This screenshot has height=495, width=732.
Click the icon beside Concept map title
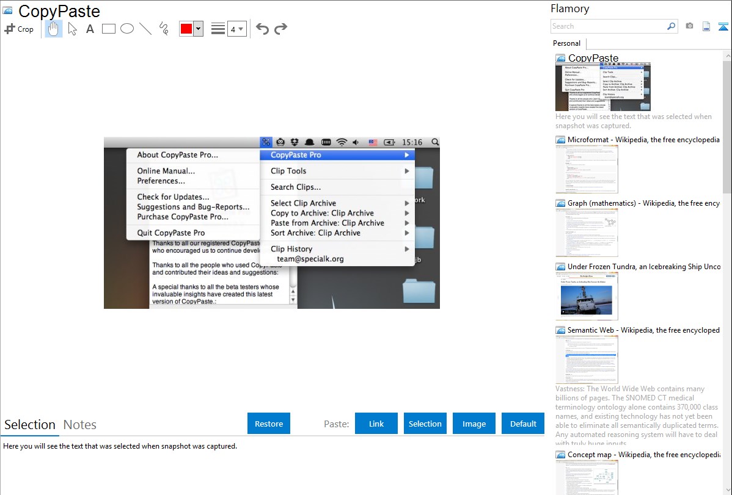[560, 454]
